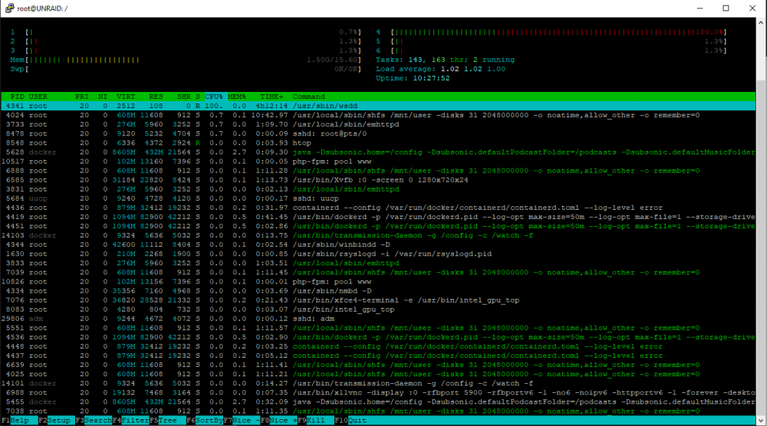The width and height of the screenshot is (767, 426).
Task: Sort by the USER column header
Action: 38,97
